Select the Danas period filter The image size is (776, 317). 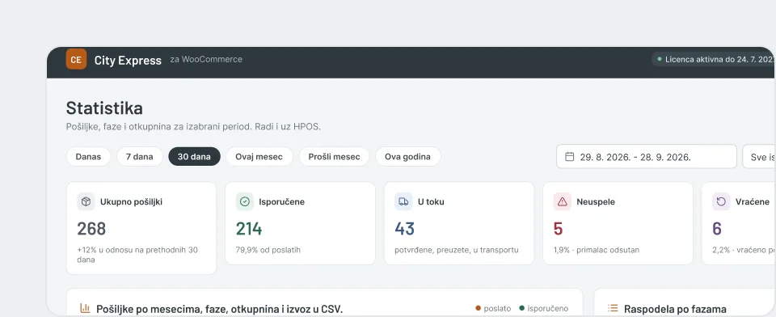point(88,157)
